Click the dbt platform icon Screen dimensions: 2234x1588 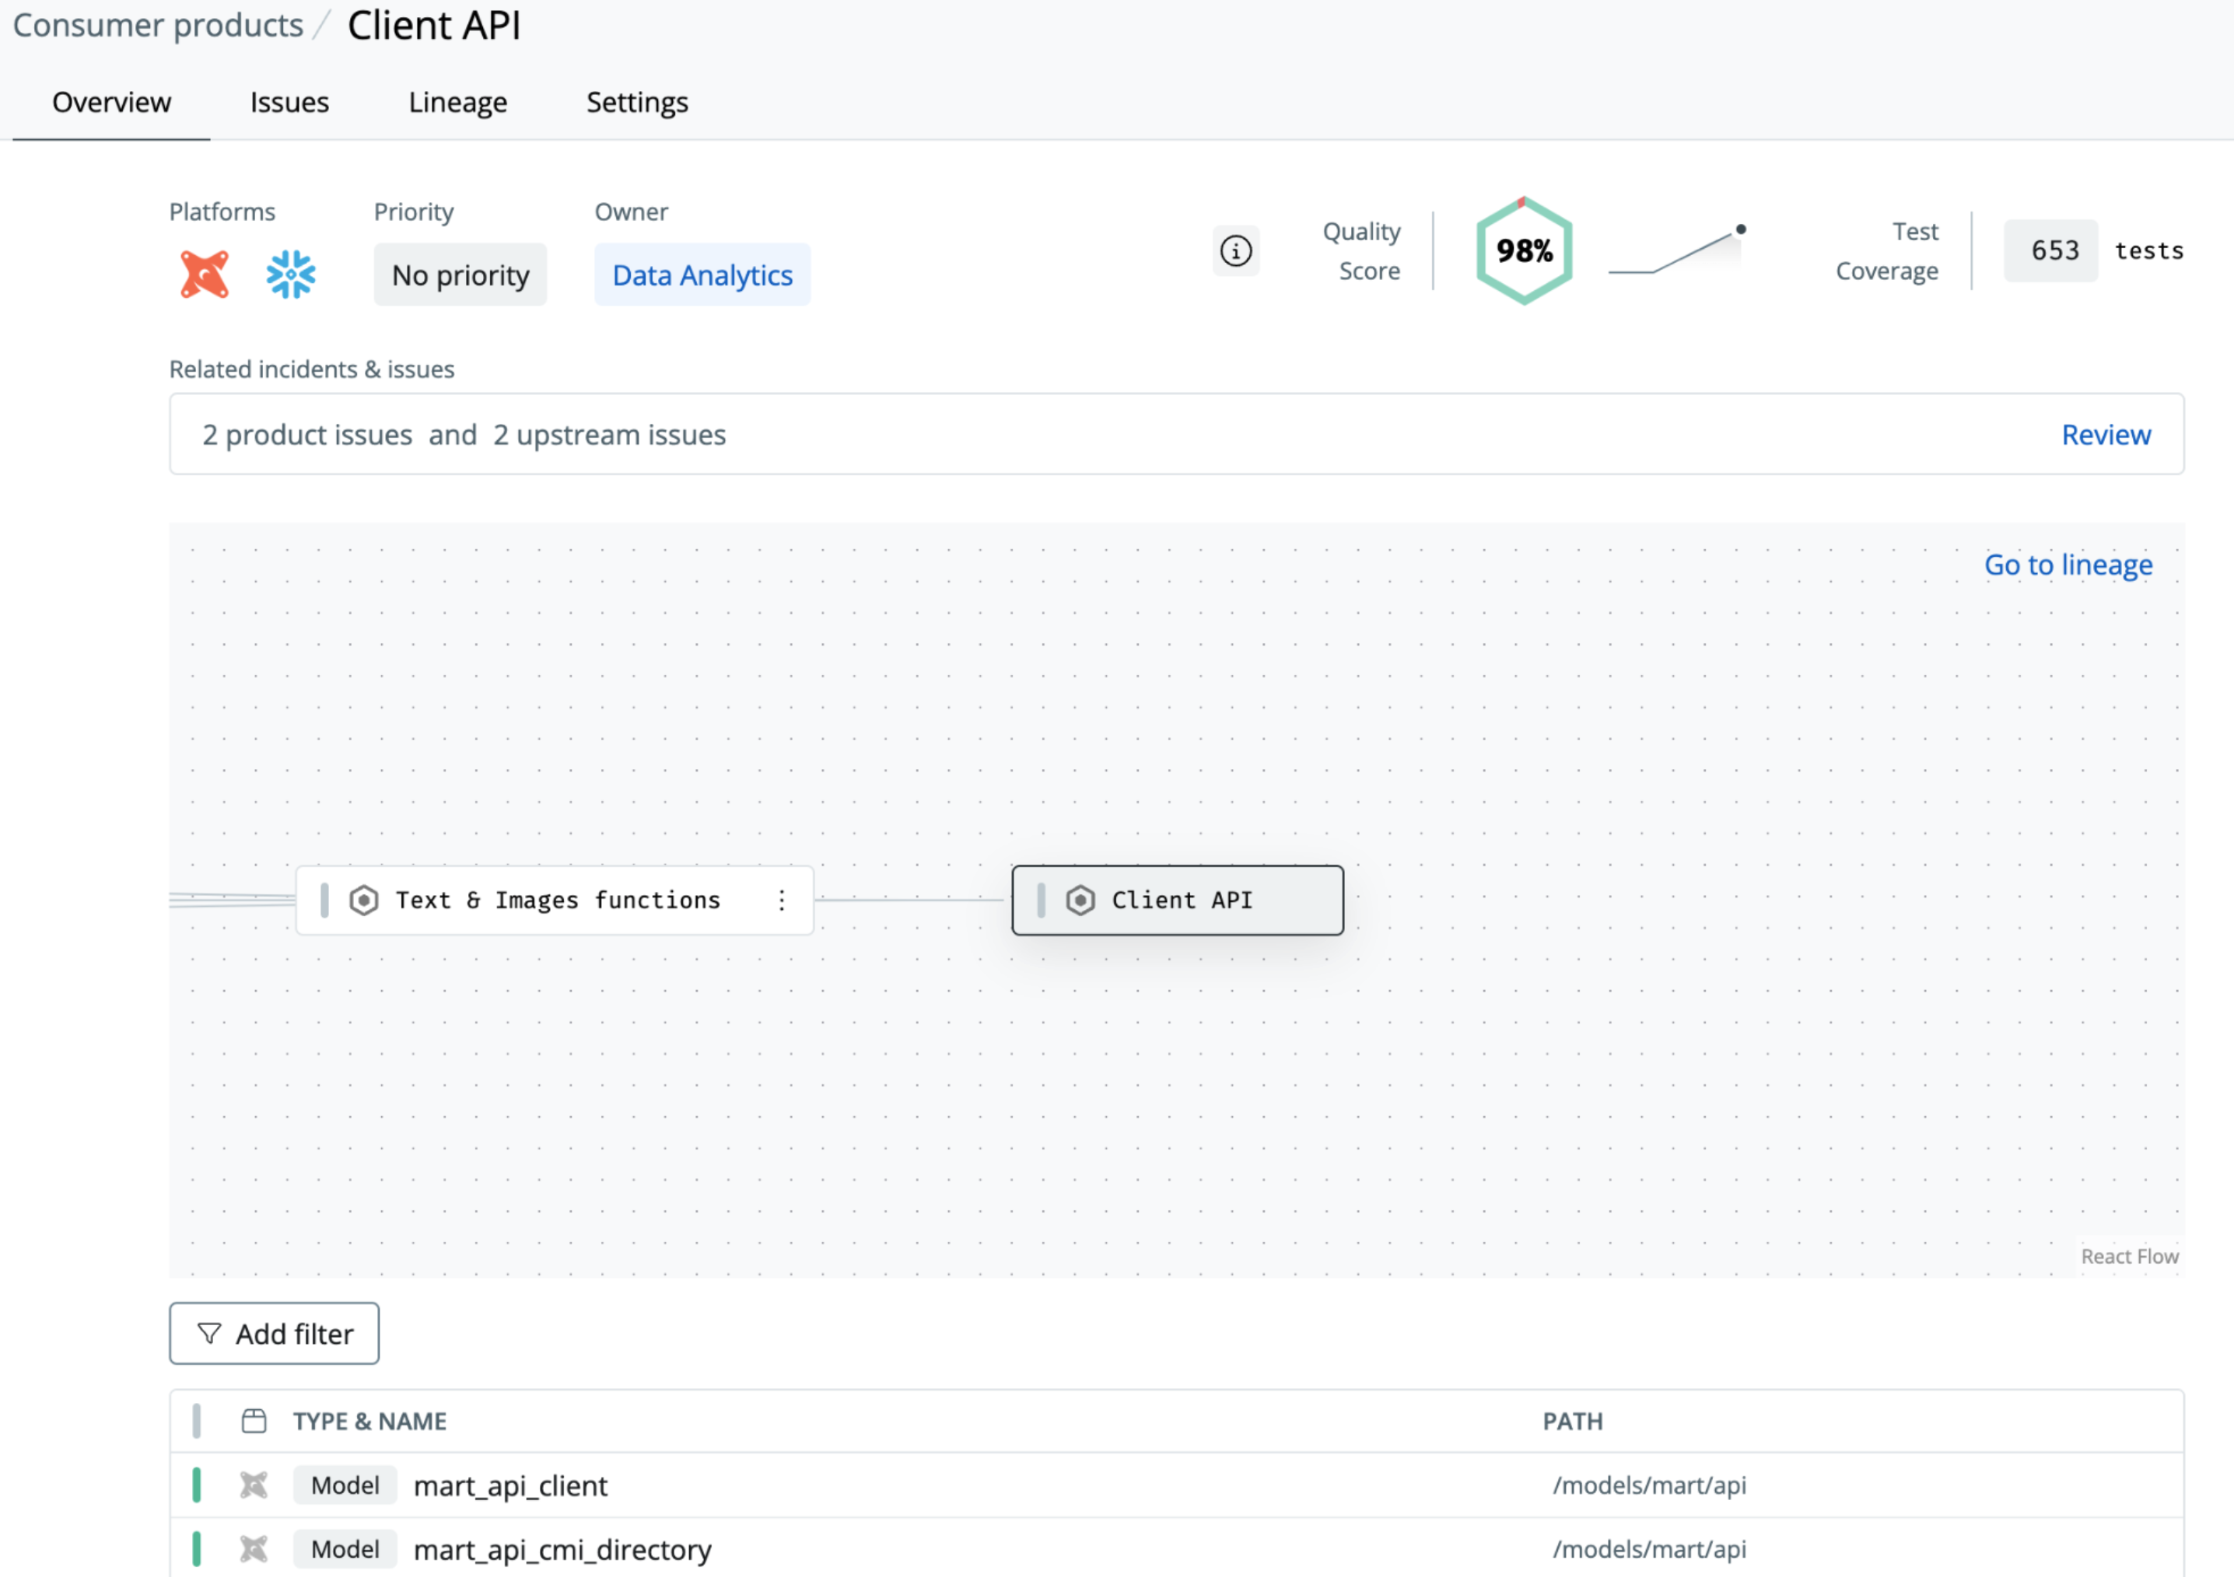click(205, 274)
